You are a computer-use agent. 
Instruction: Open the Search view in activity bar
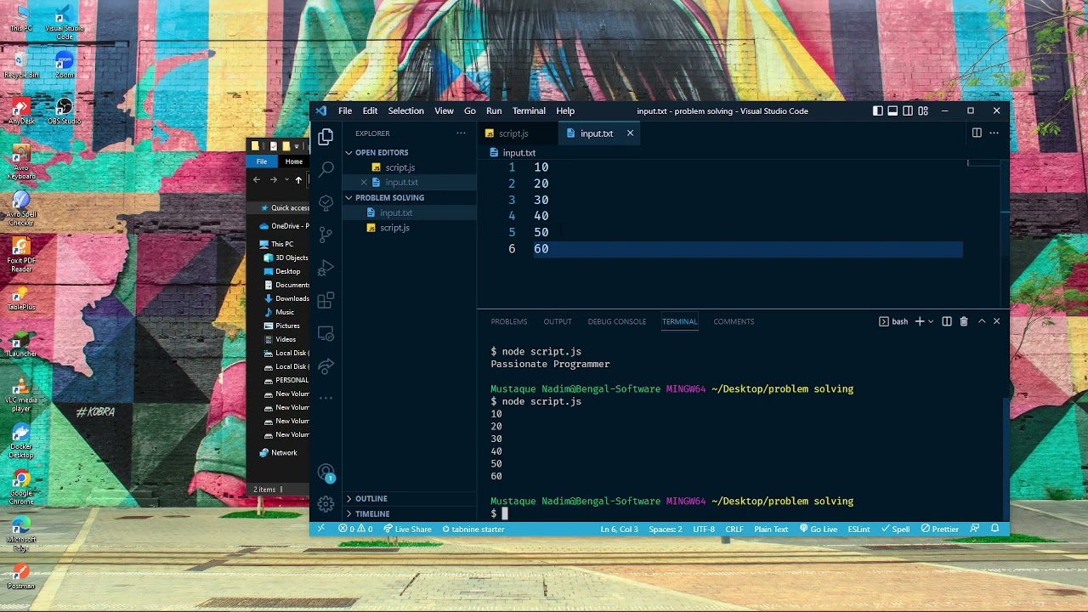point(326,169)
